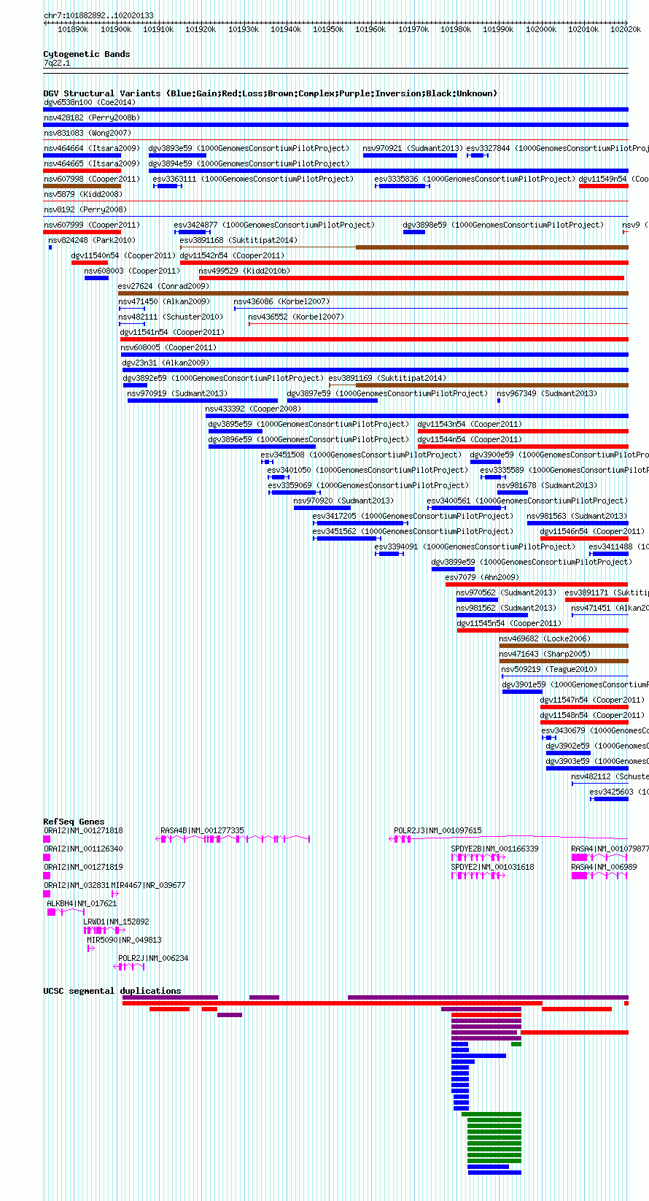This screenshot has width=649, height=1201.
Task: Open esv3394091 variant label
Action: pos(475,547)
